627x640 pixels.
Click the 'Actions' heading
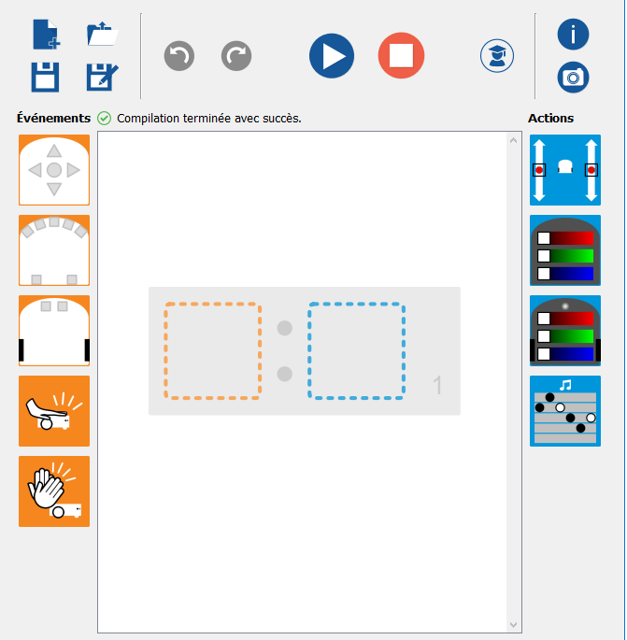pos(550,118)
